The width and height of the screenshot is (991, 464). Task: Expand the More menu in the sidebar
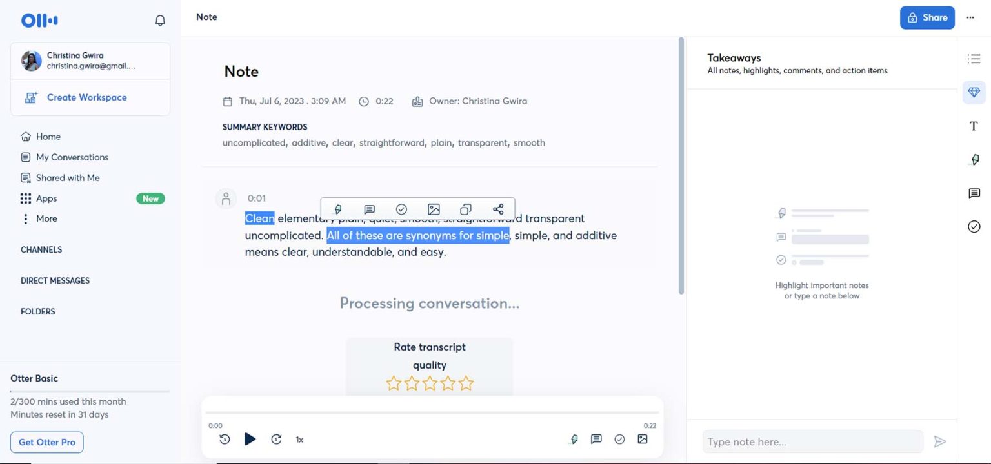(45, 218)
